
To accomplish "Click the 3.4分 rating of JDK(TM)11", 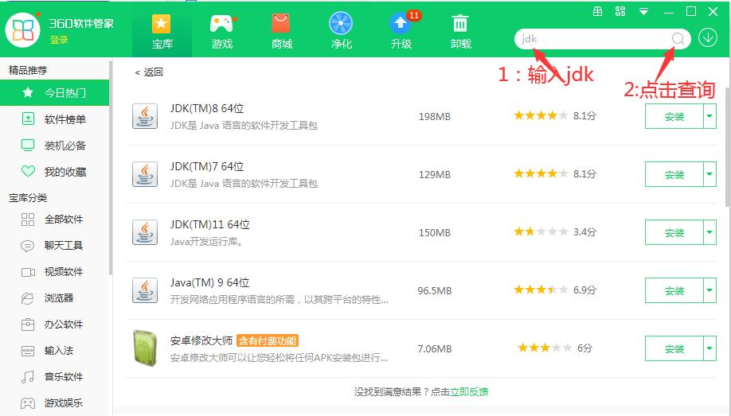I will [x=584, y=232].
